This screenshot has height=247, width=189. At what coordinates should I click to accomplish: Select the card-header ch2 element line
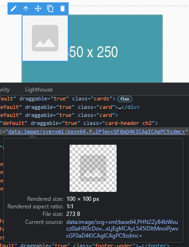79,123
